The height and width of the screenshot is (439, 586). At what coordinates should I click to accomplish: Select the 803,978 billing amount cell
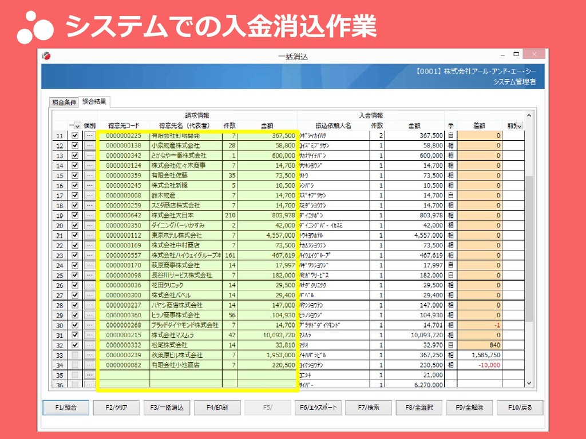tap(267, 215)
